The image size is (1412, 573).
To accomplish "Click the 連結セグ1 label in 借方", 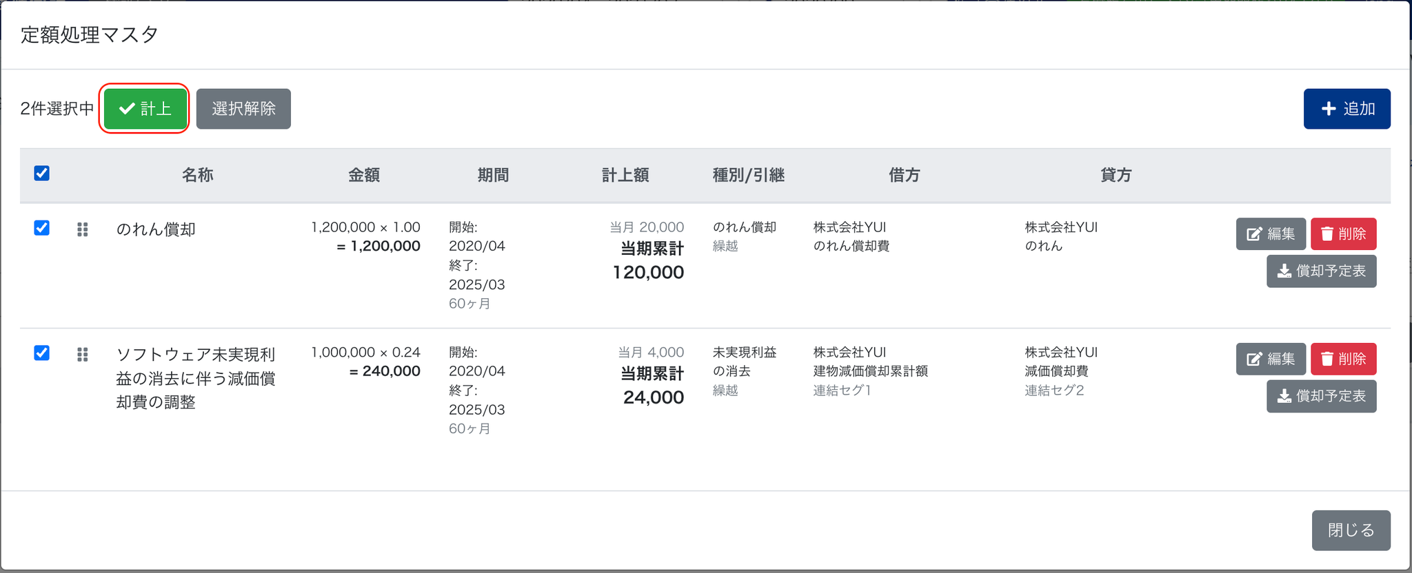I will pyautogui.click(x=842, y=390).
